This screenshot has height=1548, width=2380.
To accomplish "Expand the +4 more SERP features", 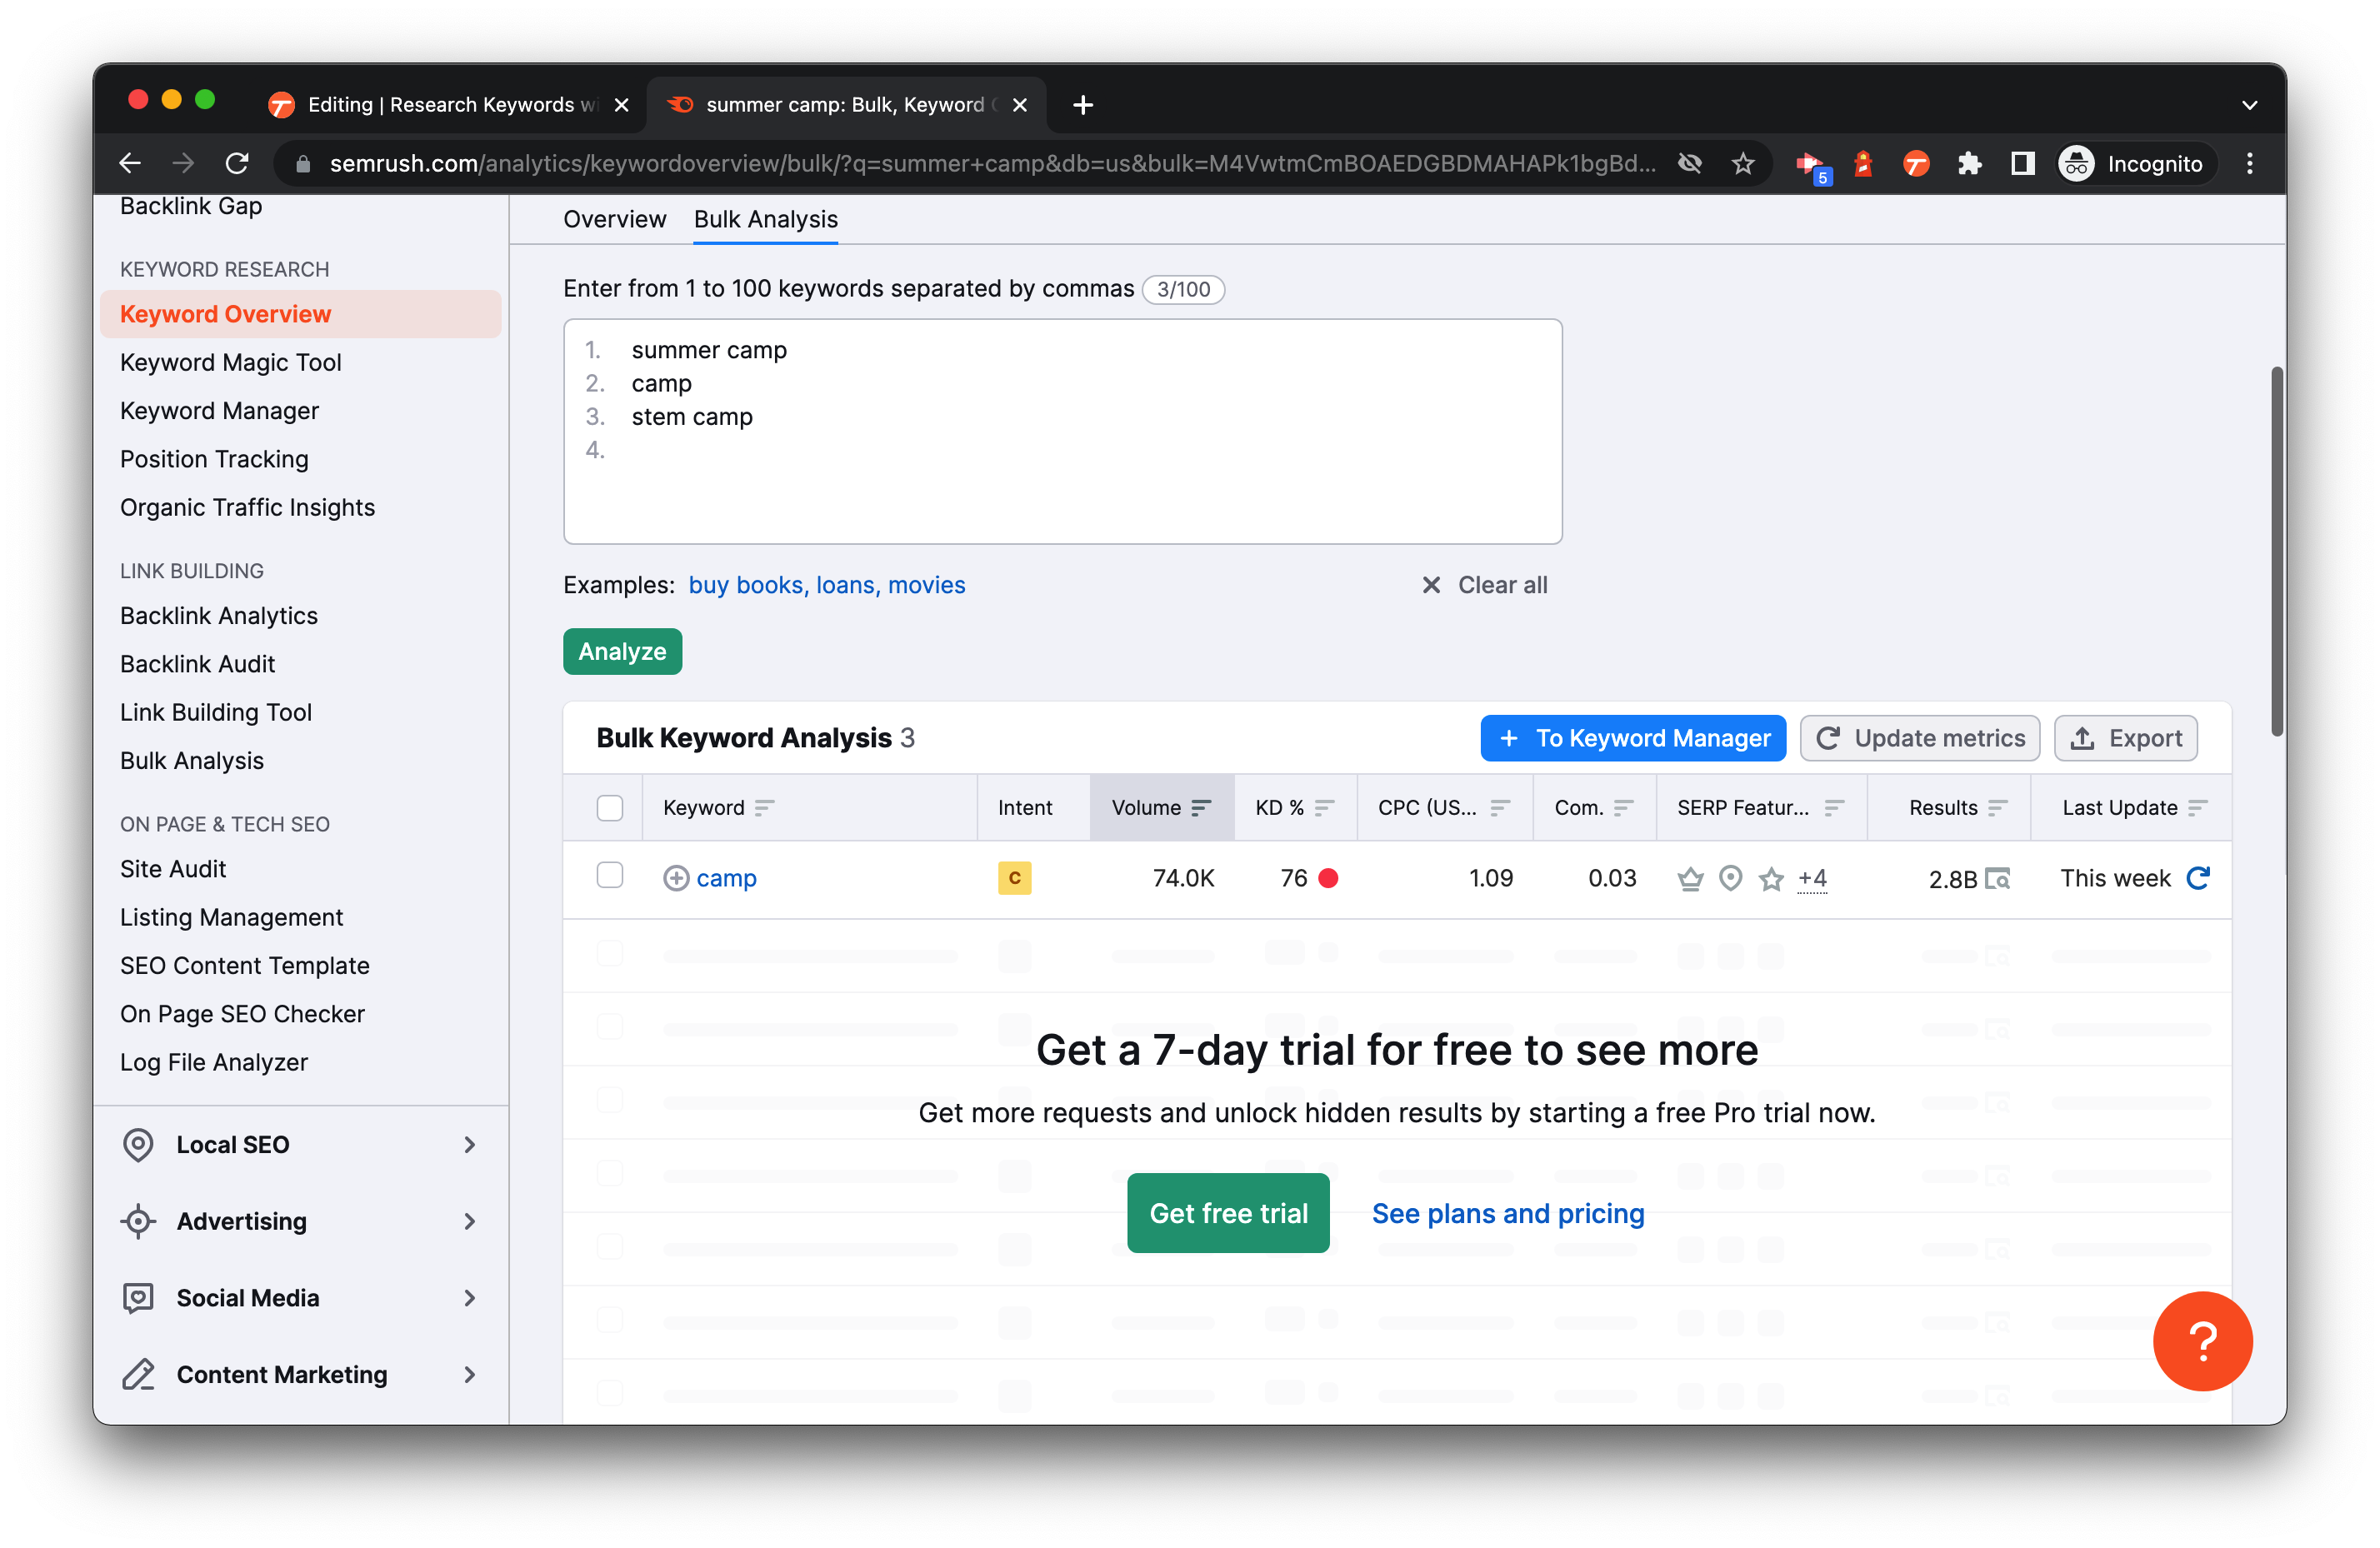I will 1812,878.
